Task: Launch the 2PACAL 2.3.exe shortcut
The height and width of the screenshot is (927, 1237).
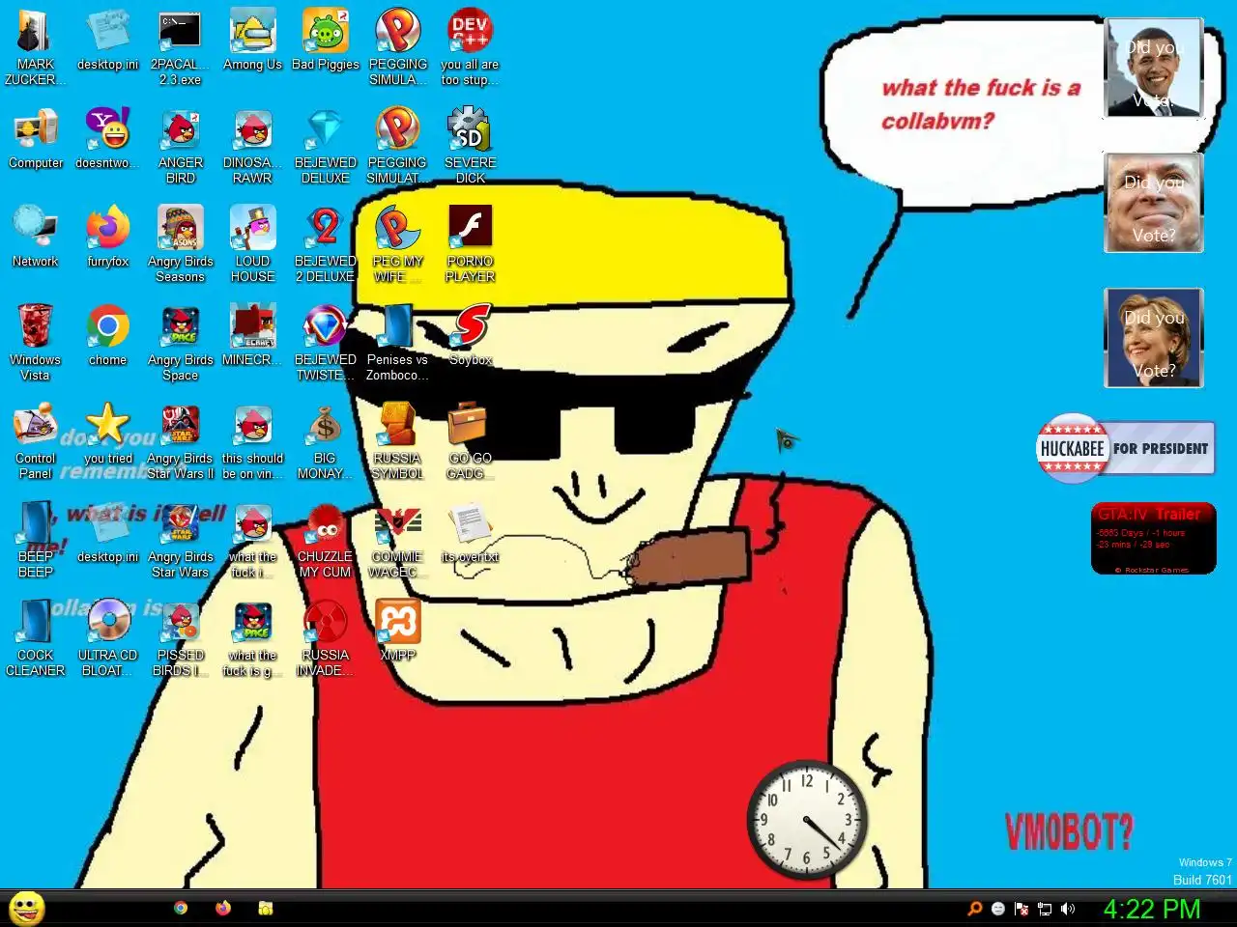Action: [181, 46]
